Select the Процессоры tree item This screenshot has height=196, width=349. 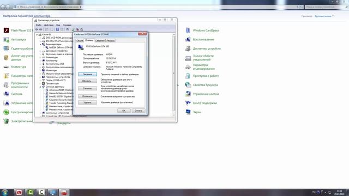pos(51,83)
